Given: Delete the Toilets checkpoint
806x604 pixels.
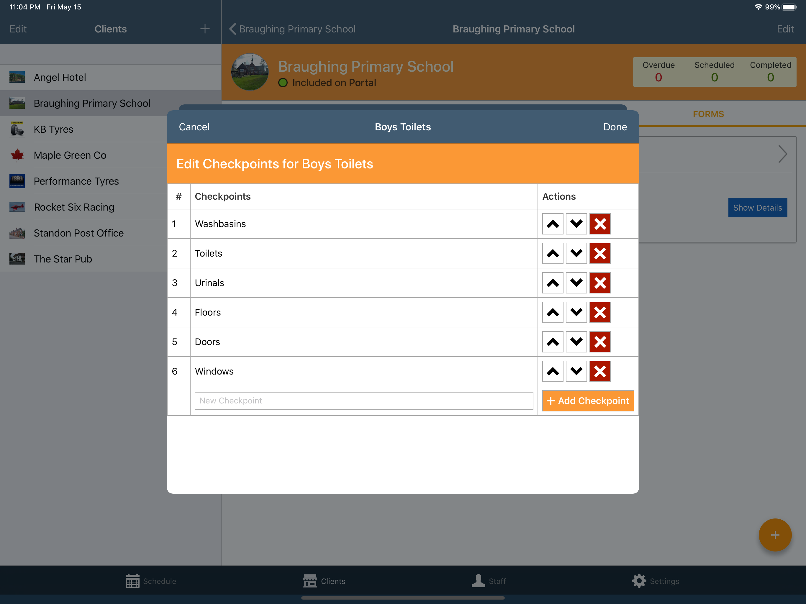Looking at the screenshot, I should (x=600, y=253).
